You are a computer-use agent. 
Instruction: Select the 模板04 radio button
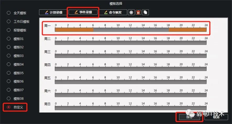coord(9,64)
